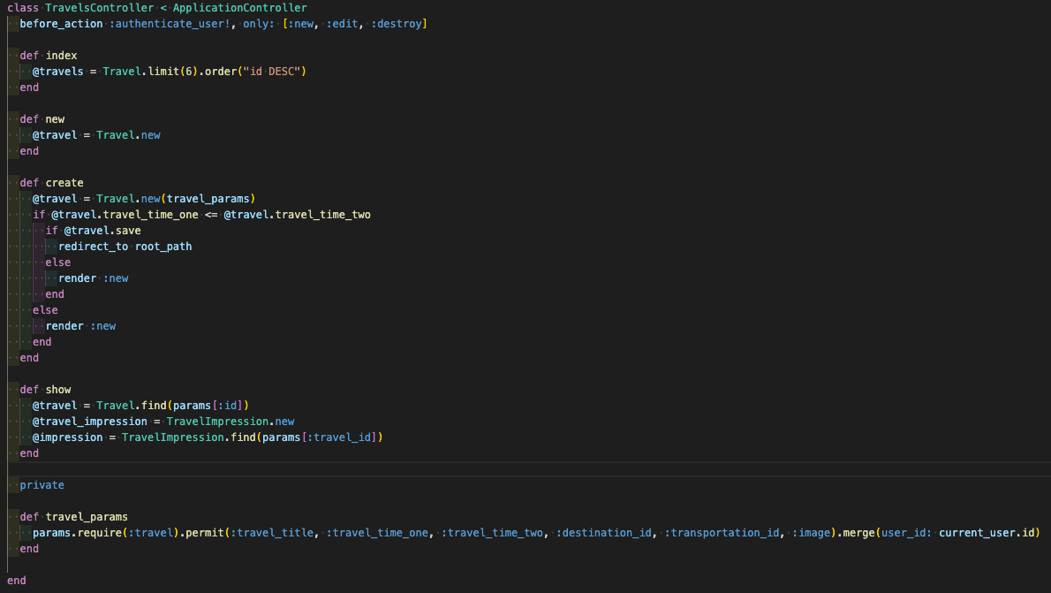Viewport: 1051px width, 593px height.
Task: Place cursor on the create method name
Action: tap(64, 183)
